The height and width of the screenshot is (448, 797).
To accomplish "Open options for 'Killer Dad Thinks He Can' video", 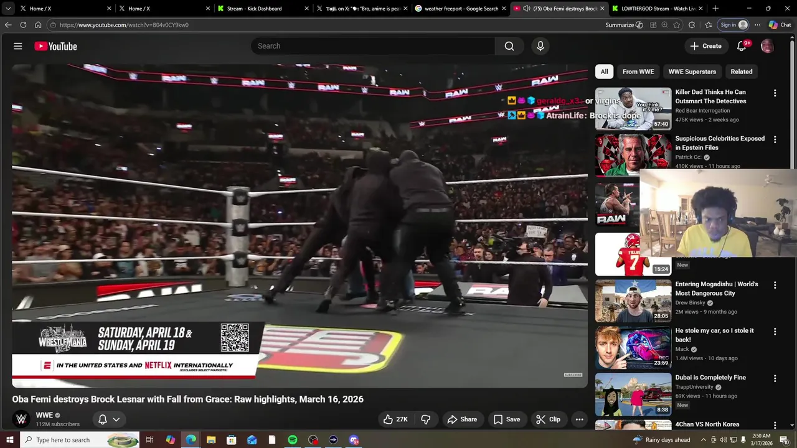I will tap(775, 93).
